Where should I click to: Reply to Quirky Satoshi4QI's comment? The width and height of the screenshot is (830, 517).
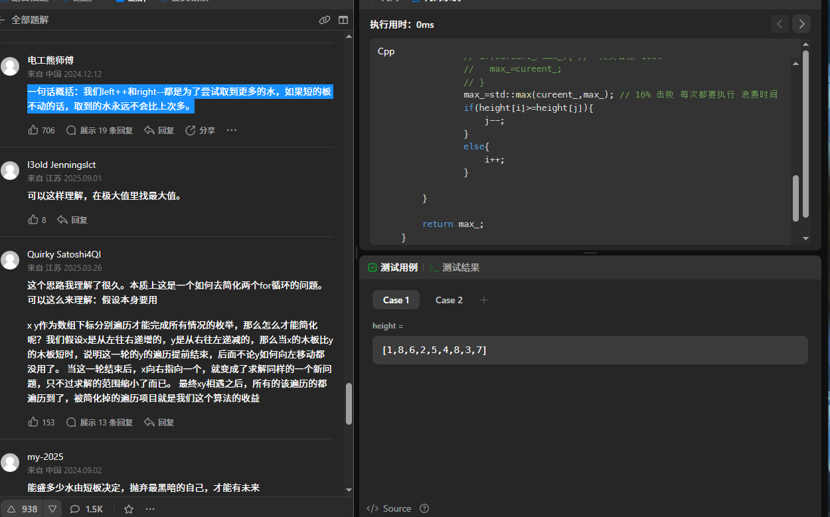159,422
